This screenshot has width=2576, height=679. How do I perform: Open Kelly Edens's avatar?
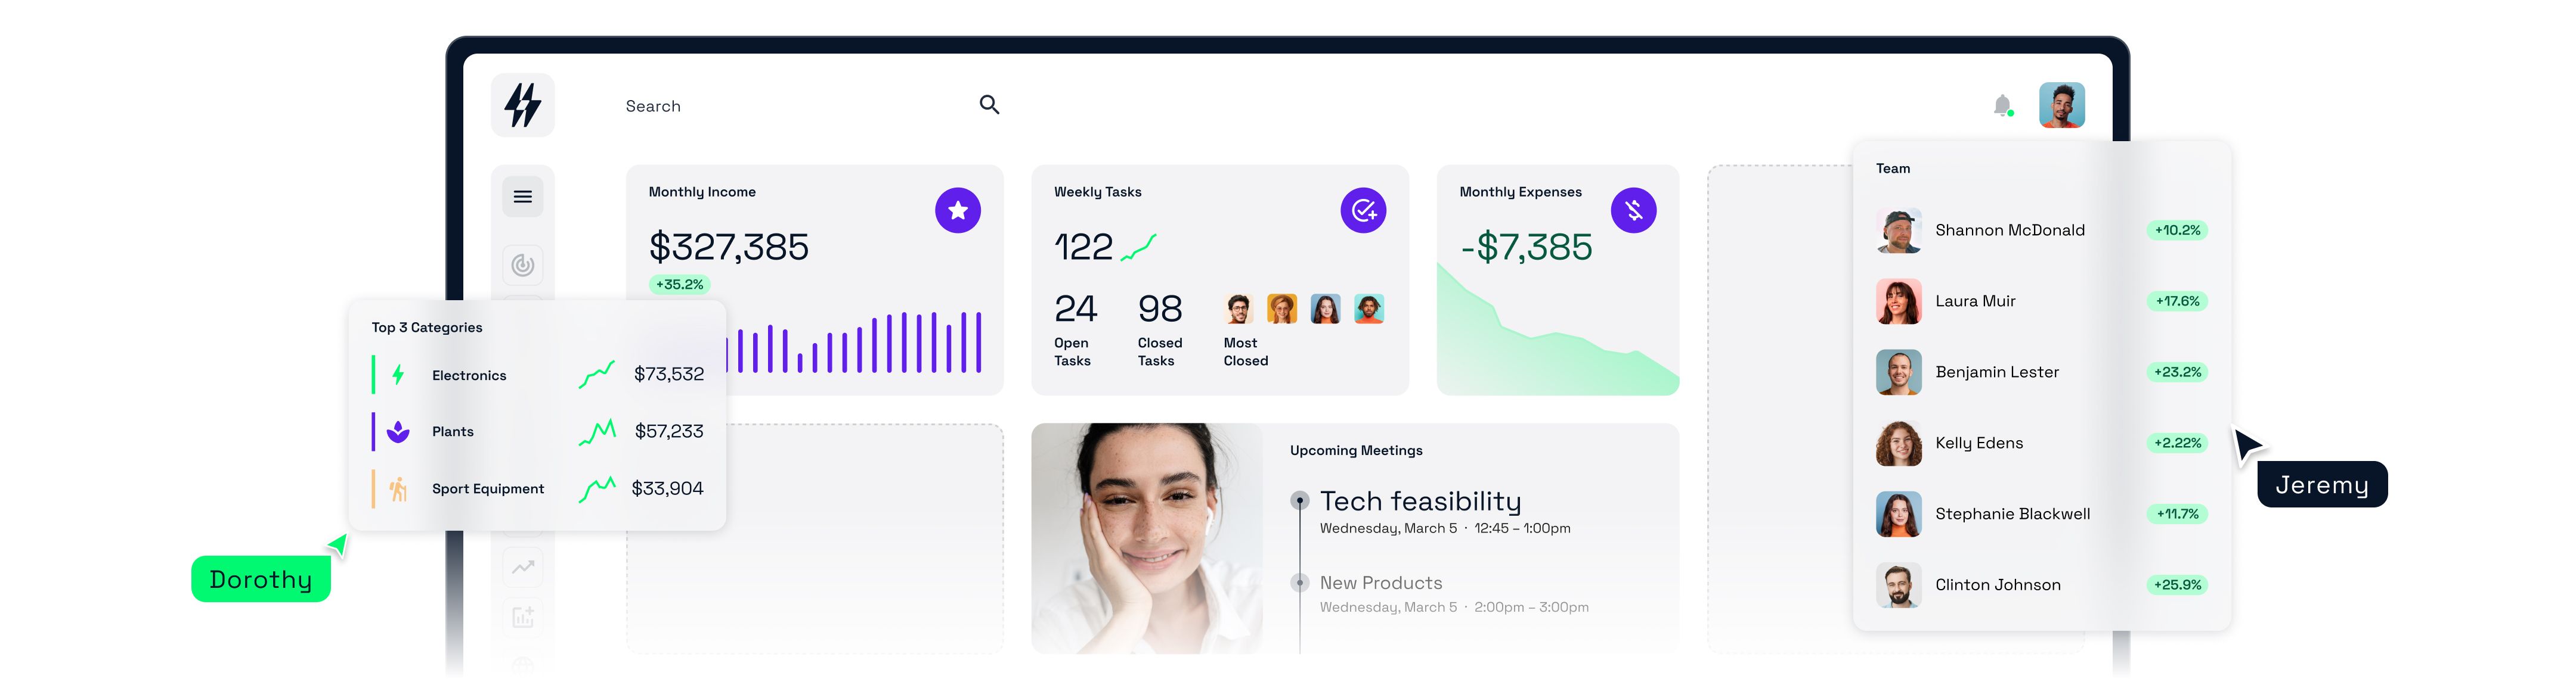tap(1898, 443)
